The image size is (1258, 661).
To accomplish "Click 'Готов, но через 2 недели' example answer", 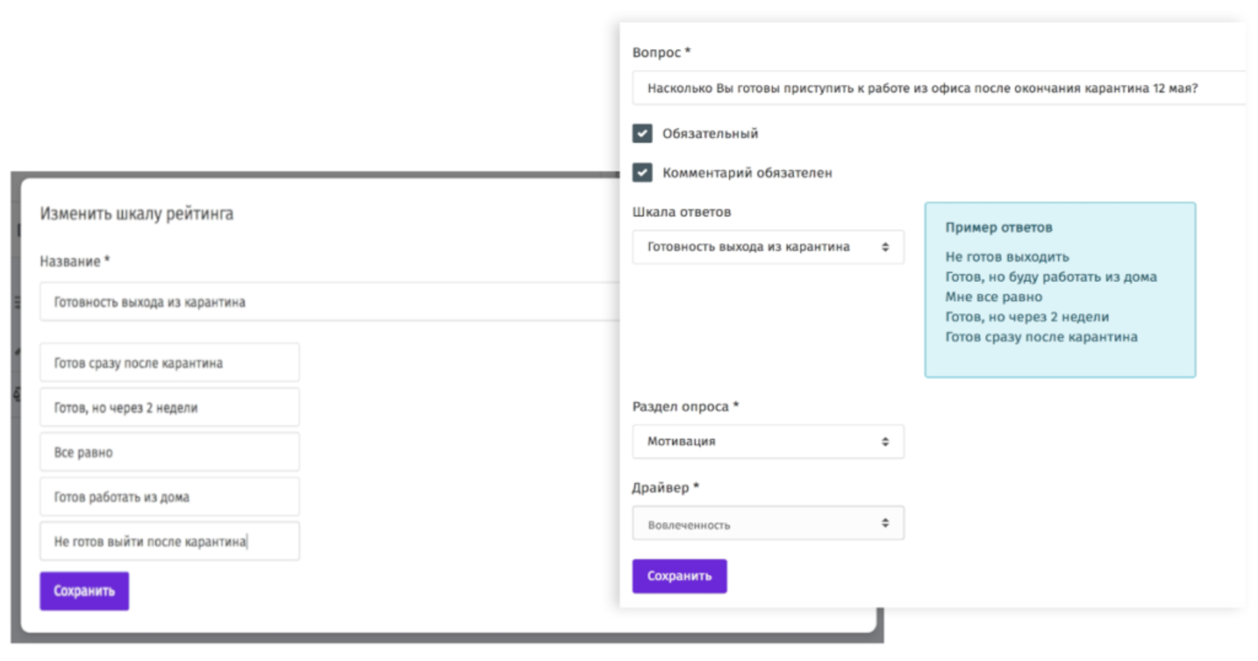I will coord(1027,317).
